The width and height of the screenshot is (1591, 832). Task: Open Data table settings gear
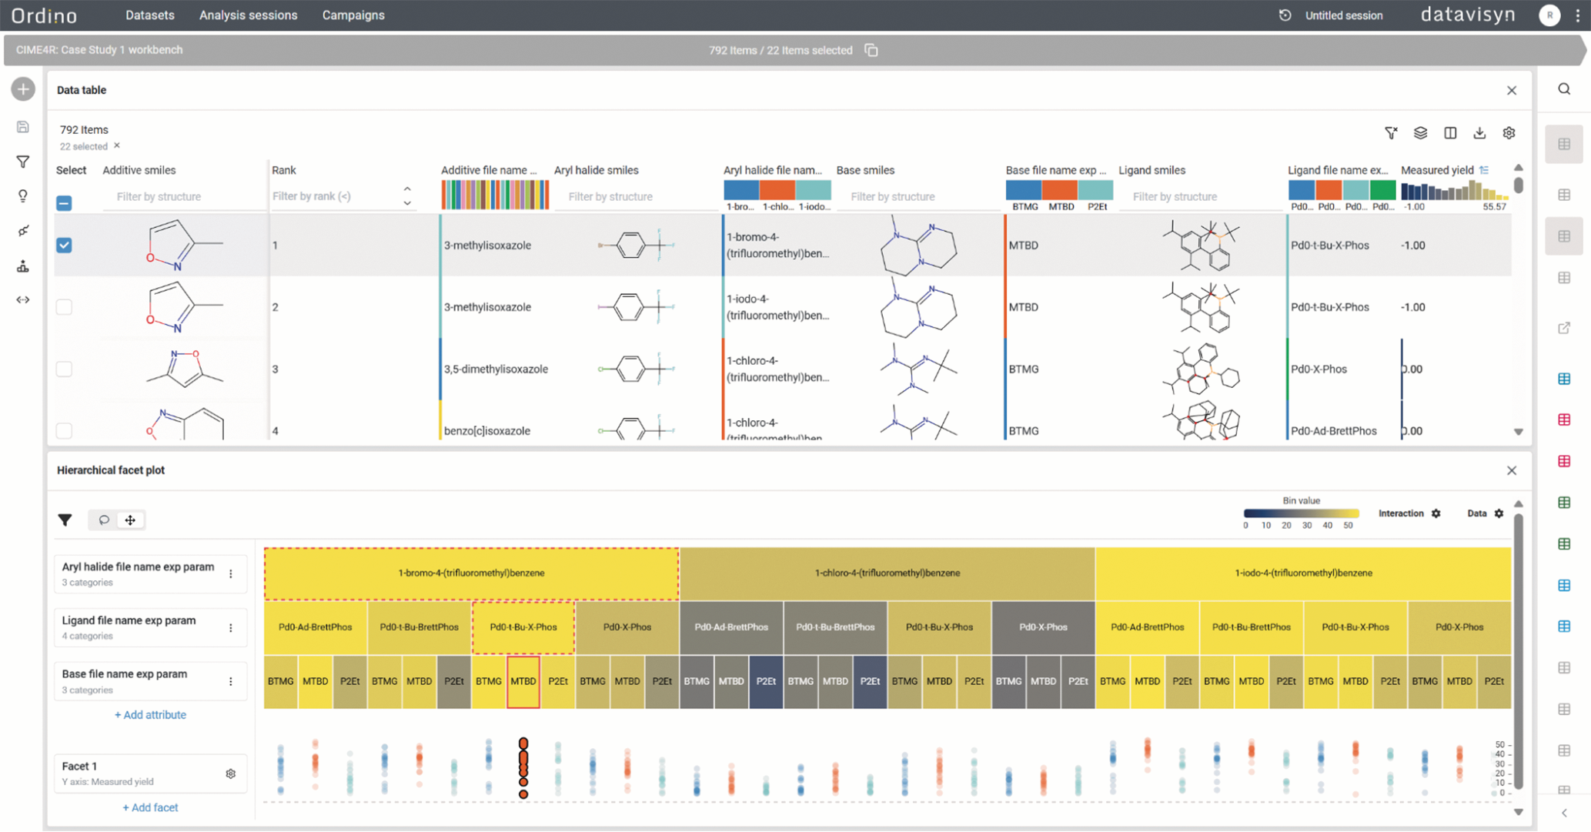coord(1509,133)
